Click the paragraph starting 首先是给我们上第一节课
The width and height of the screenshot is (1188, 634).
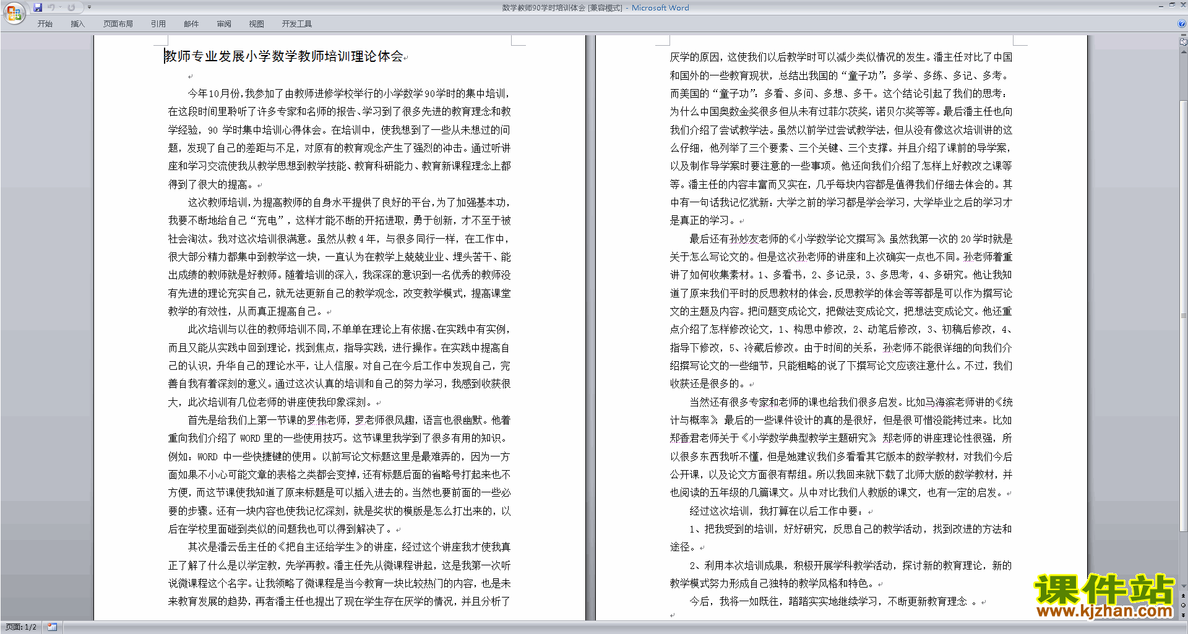point(340,474)
